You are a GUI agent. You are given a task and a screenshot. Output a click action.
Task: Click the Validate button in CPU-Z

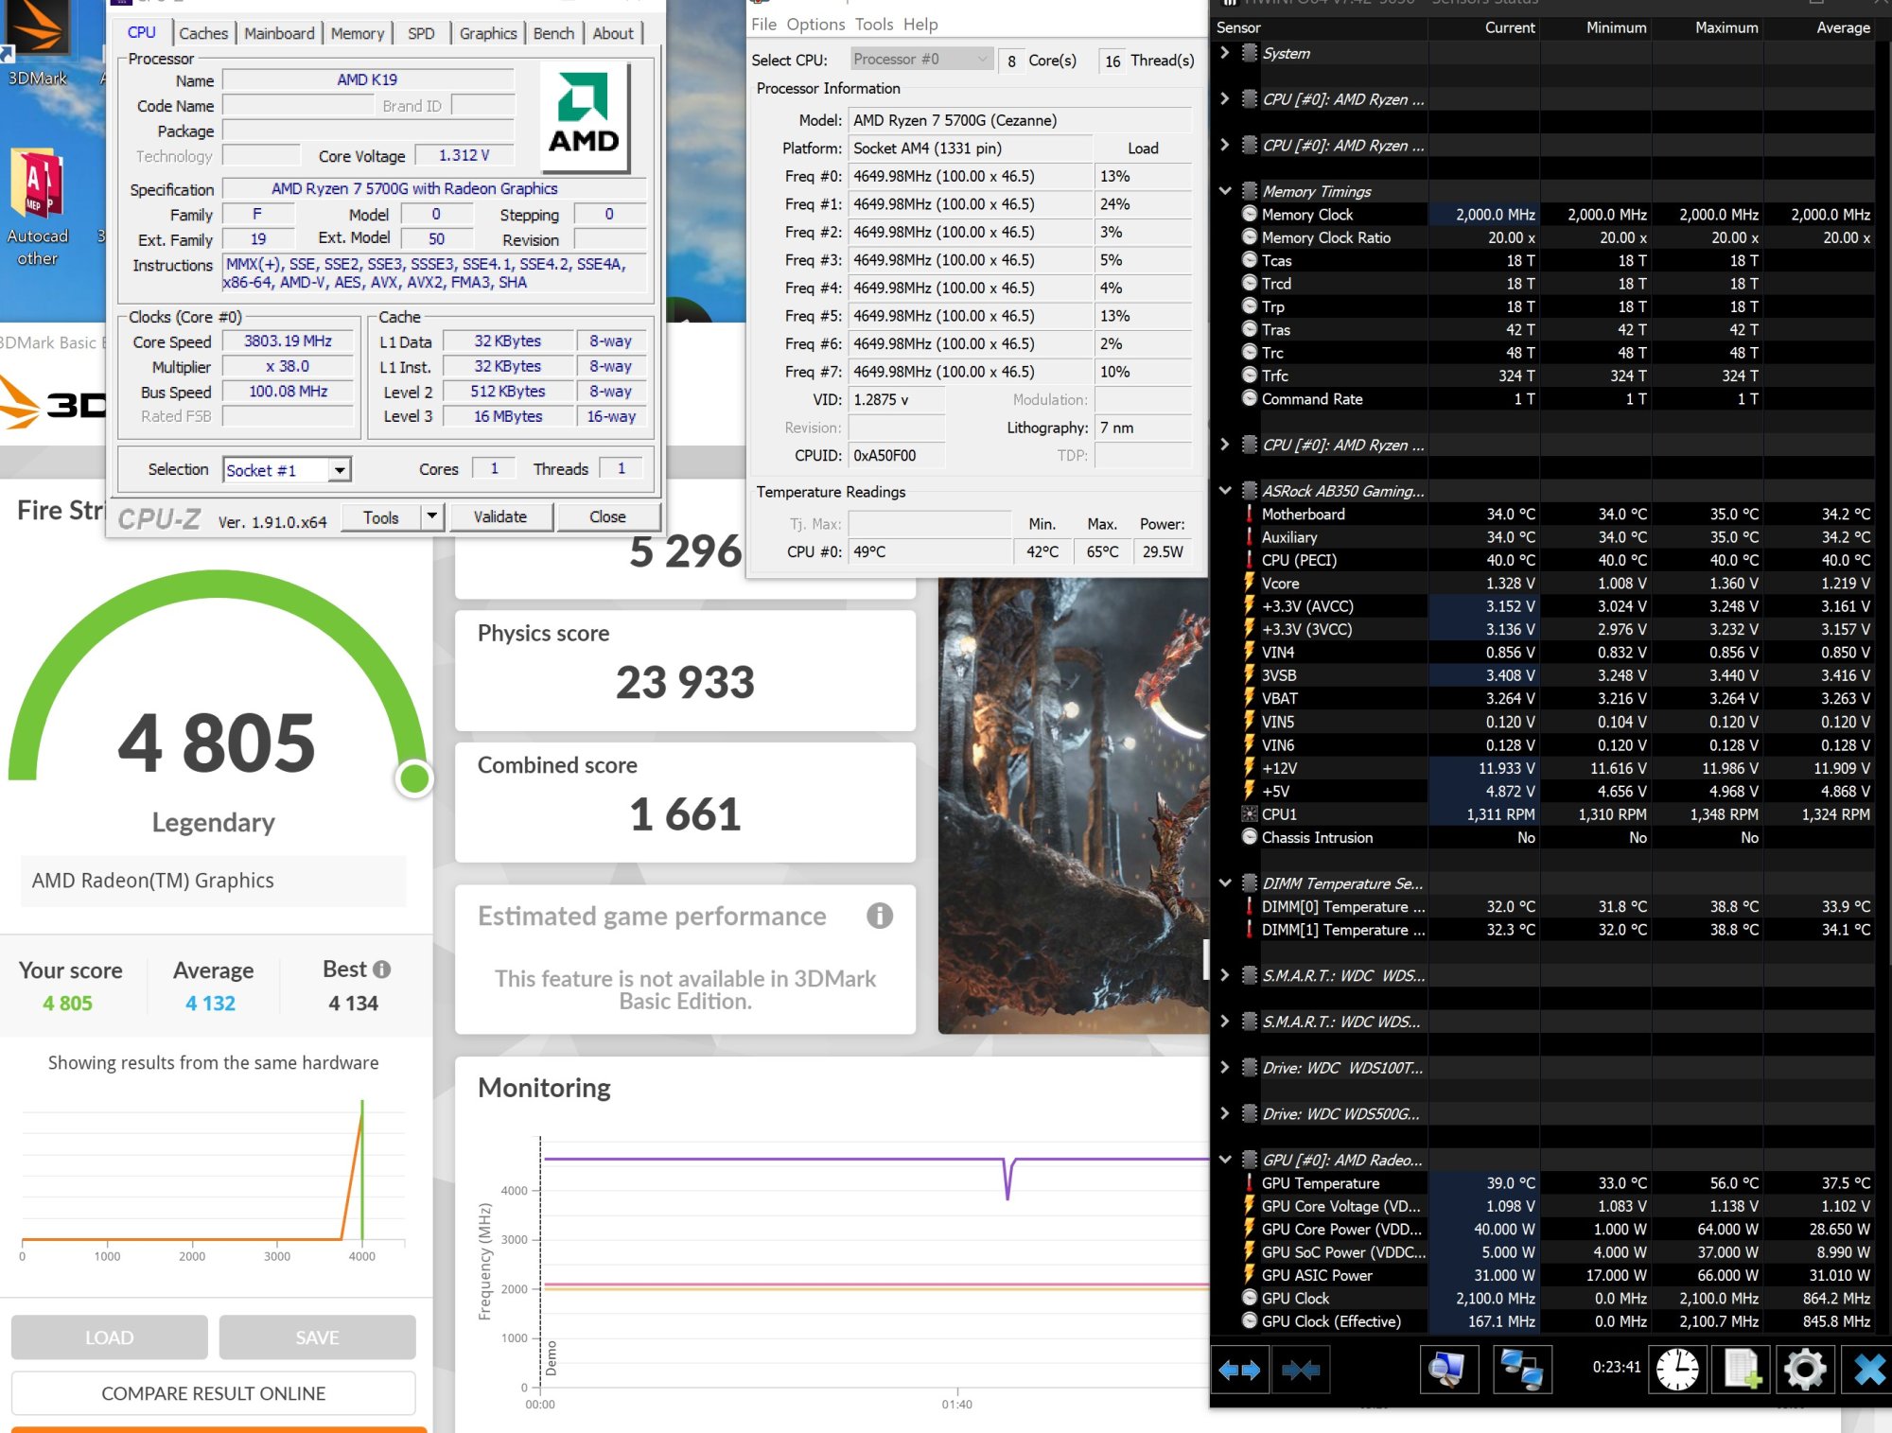(x=499, y=516)
